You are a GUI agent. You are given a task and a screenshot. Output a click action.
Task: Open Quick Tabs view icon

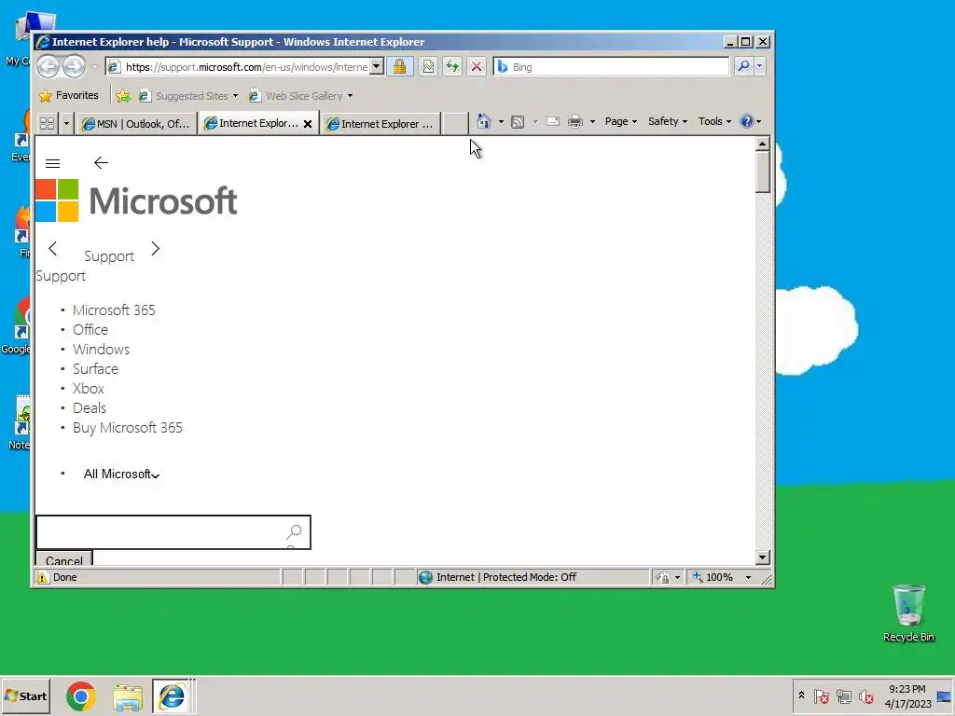(47, 124)
